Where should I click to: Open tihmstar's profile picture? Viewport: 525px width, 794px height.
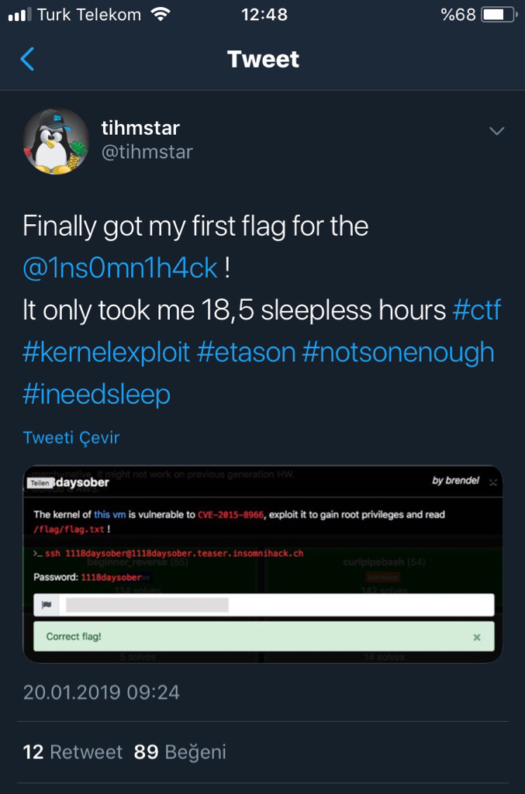point(55,140)
